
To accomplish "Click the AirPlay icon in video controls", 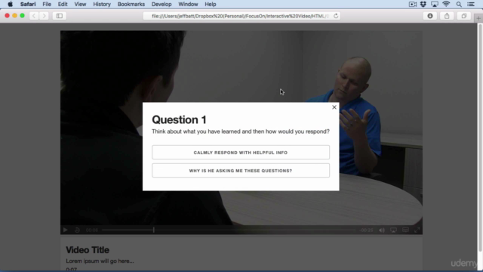I will (x=393, y=230).
